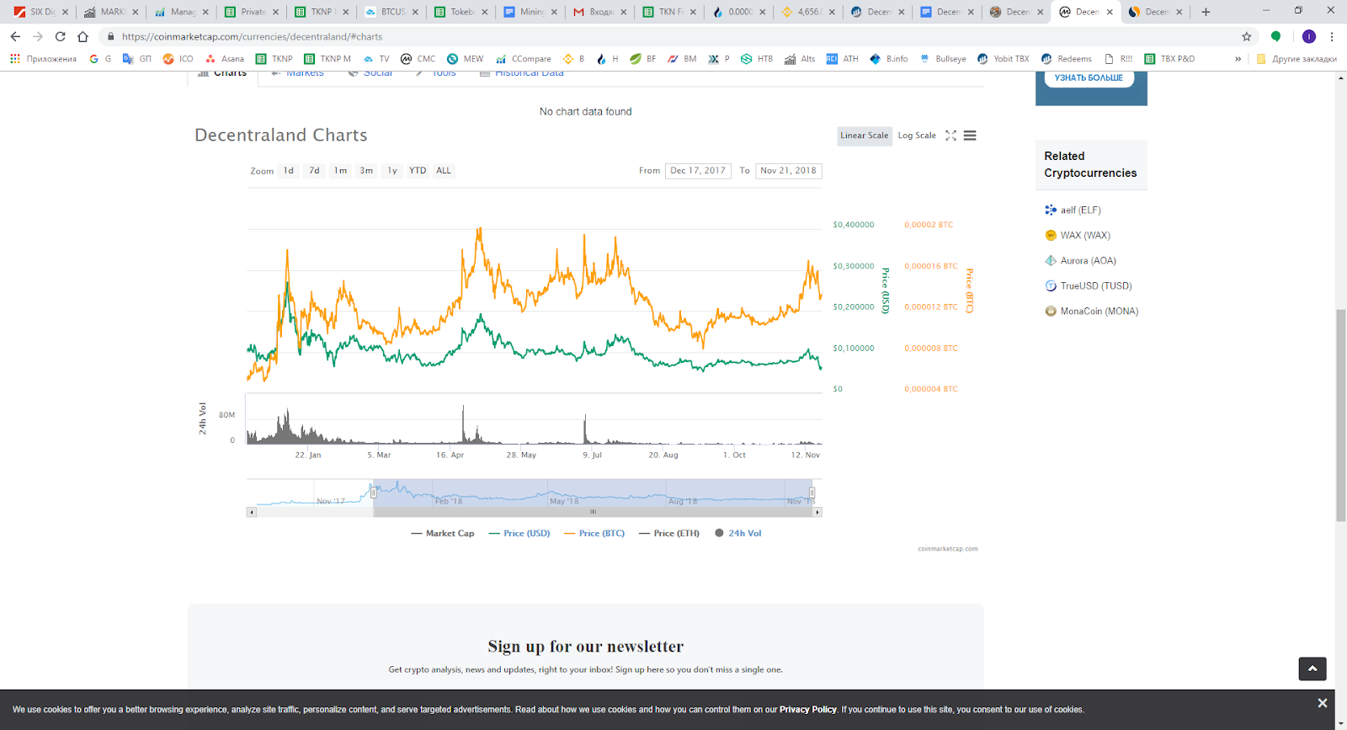Set zoom range to YTD

coord(418,171)
